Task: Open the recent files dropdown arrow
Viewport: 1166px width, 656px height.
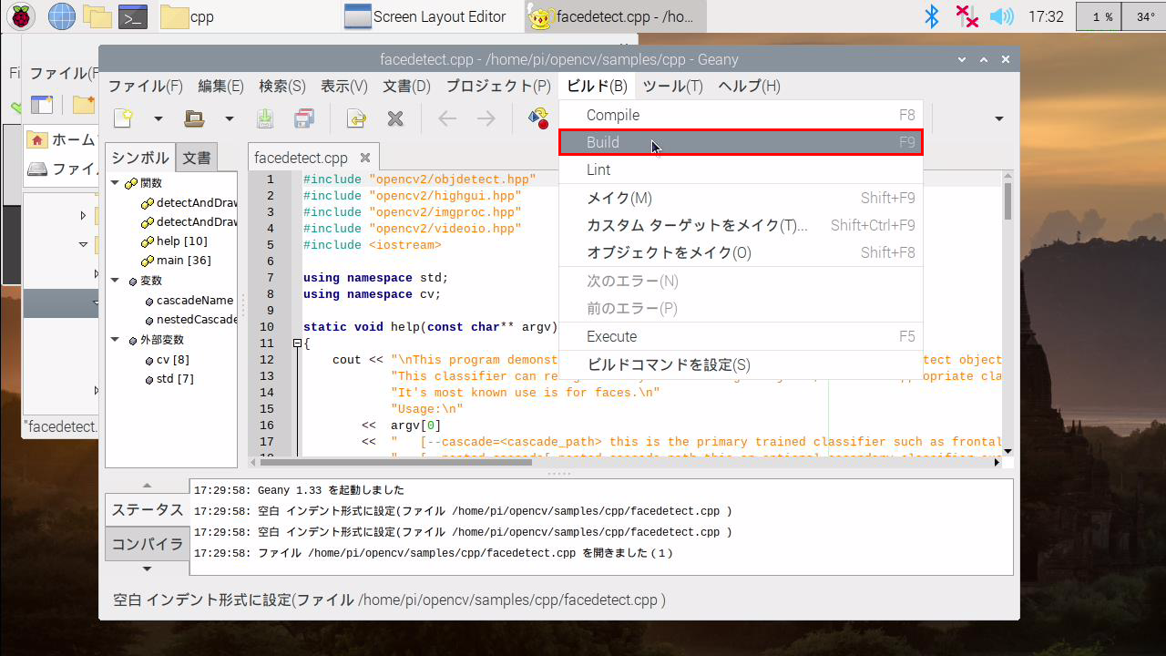Action: (229, 118)
